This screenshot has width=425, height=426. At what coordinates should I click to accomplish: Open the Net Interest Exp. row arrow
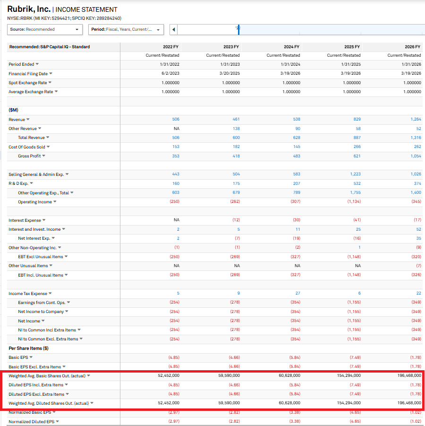click(53, 238)
